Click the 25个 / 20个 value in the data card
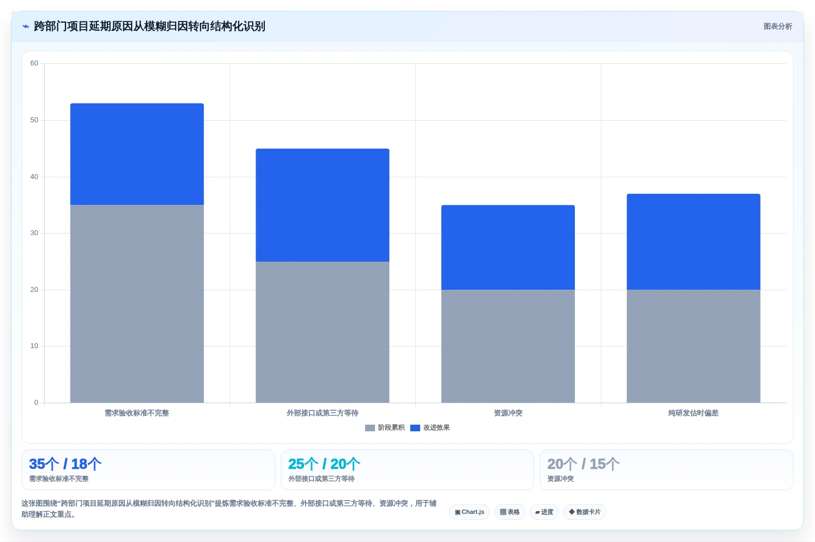This screenshot has width=815, height=542. tap(324, 464)
